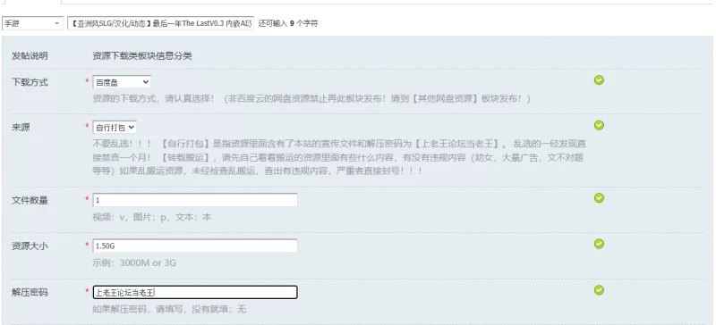Click the hint 视频：v，图片：p，文本：本

pos(152,218)
